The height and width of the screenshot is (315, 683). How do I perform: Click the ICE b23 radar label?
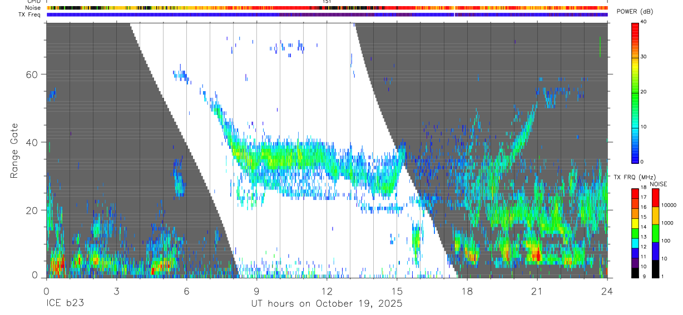click(x=65, y=304)
